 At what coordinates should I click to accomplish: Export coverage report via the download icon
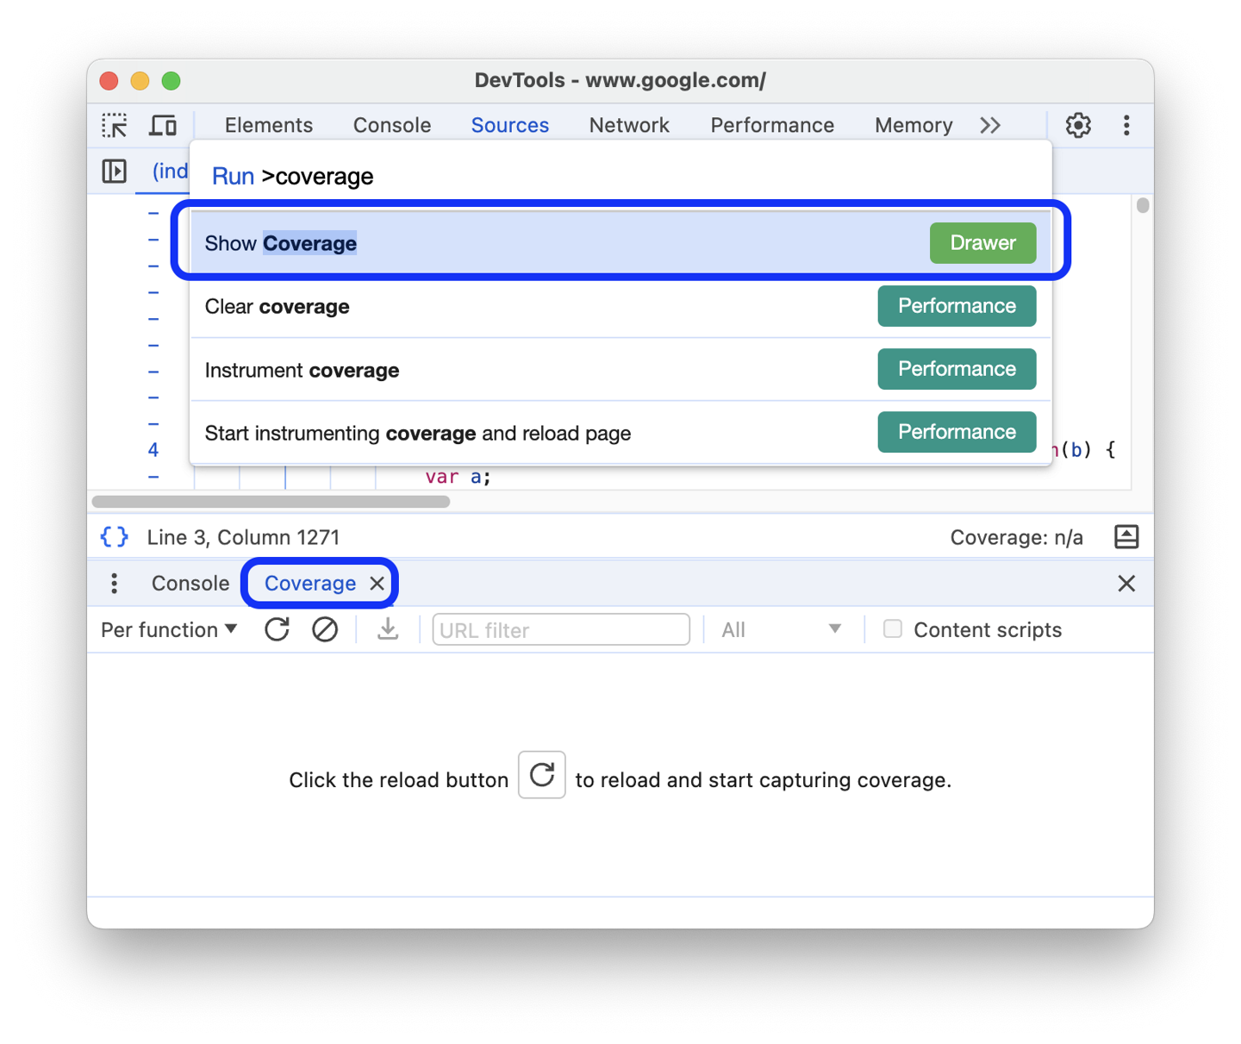click(387, 629)
